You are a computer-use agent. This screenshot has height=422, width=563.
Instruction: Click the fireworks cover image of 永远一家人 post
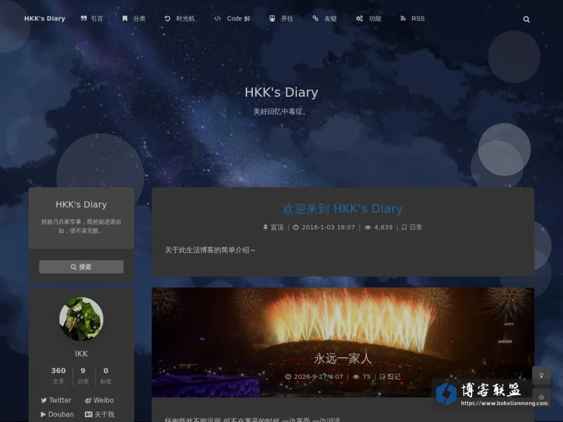[343, 342]
